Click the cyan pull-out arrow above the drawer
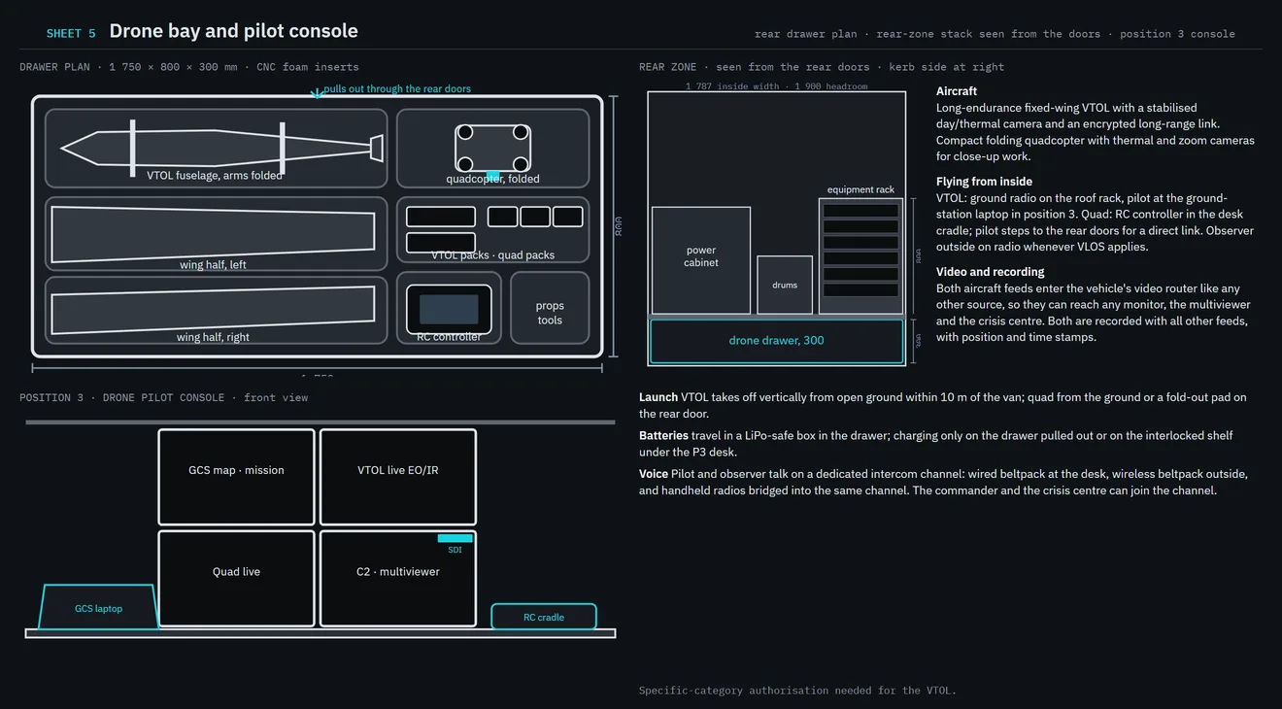1282x709 pixels. tap(316, 93)
